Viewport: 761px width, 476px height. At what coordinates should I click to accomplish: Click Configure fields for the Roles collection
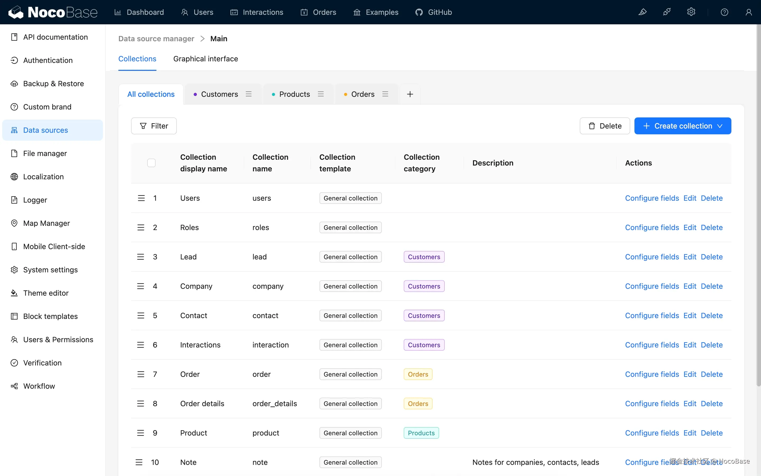click(x=652, y=227)
